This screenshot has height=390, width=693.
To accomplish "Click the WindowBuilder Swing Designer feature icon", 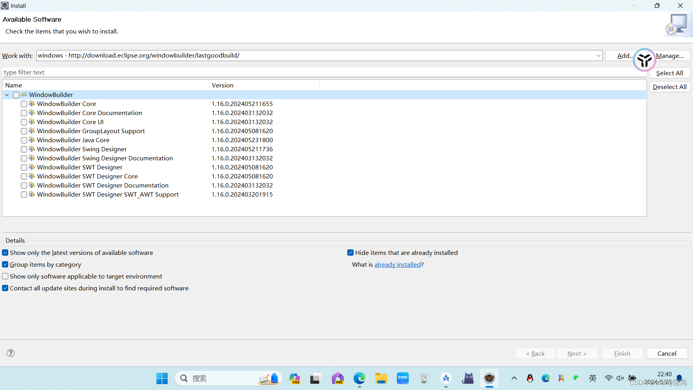I will click(x=32, y=149).
